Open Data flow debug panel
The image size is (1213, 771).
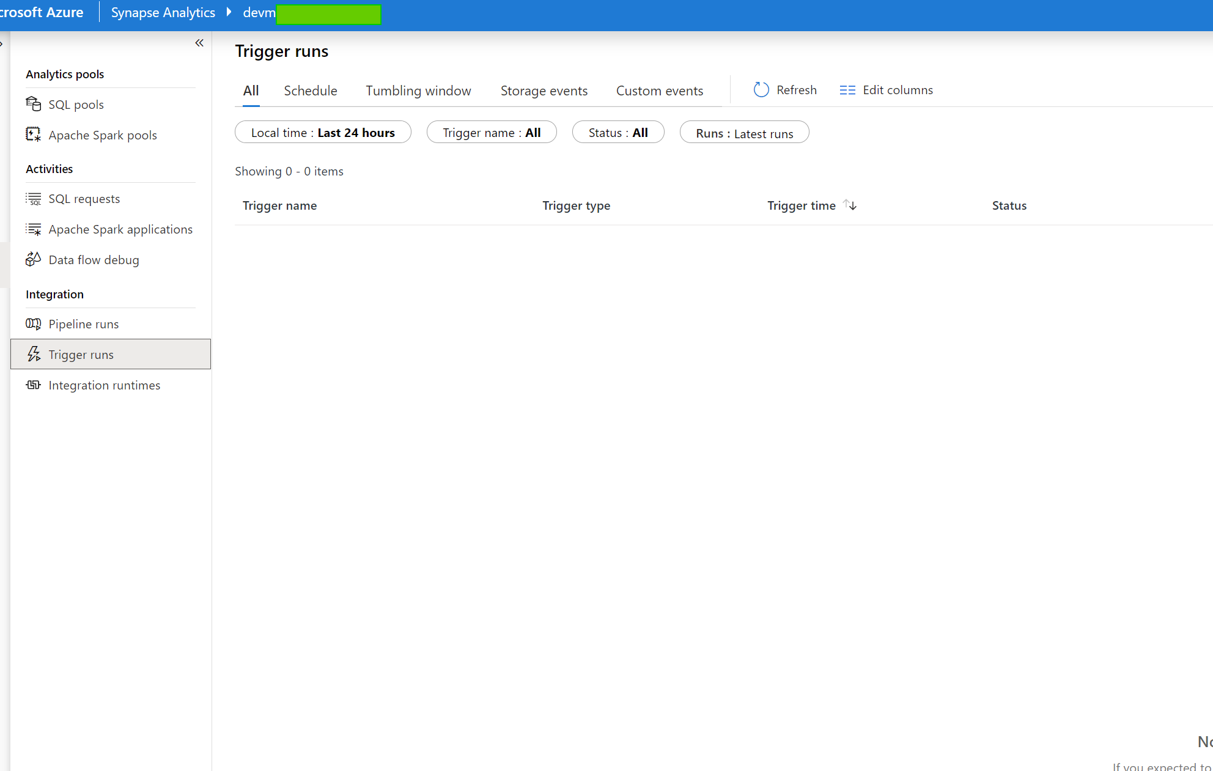pos(94,259)
